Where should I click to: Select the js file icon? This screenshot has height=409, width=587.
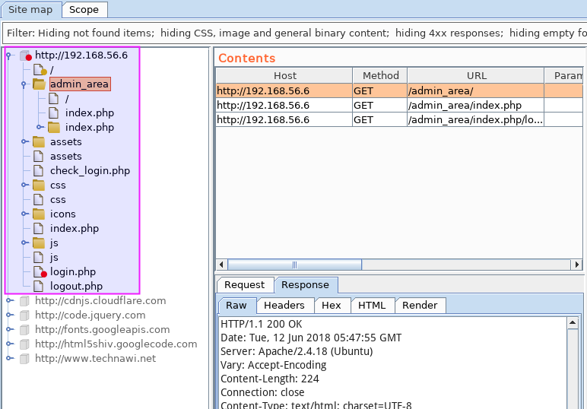38,258
